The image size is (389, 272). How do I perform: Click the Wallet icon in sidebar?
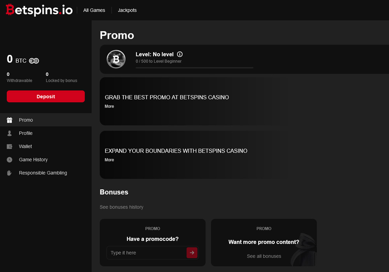(9, 146)
